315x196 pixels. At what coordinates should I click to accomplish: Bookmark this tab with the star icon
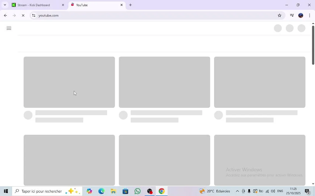pyautogui.click(x=279, y=16)
